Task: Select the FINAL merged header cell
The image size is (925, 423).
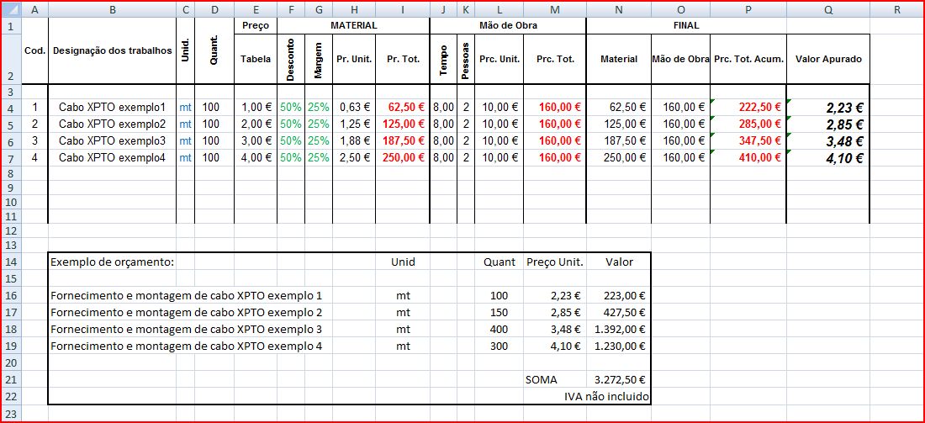Action: click(685, 25)
